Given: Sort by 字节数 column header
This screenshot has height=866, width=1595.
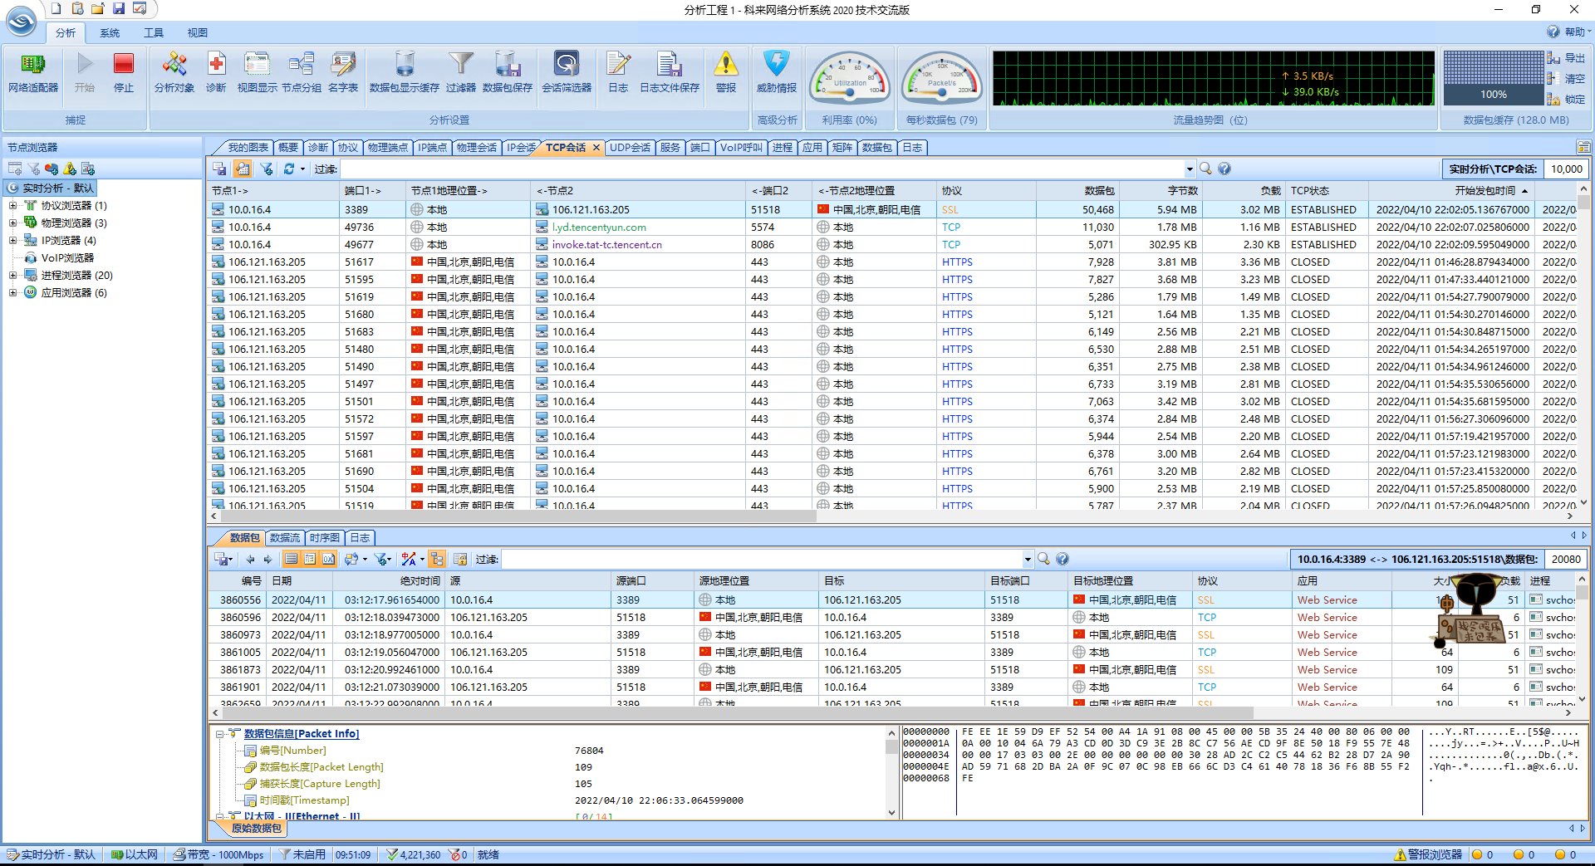Looking at the screenshot, I should click(1160, 190).
